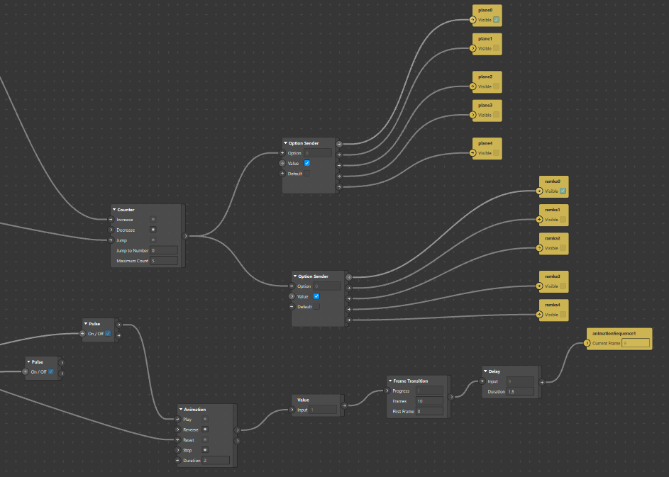Click the ramka4 Visible input port
The width and height of the screenshot is (669, 477).
540,315
